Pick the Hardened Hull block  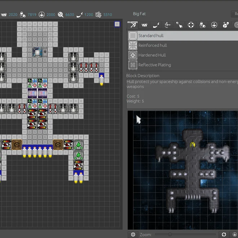tap(152, 55)
